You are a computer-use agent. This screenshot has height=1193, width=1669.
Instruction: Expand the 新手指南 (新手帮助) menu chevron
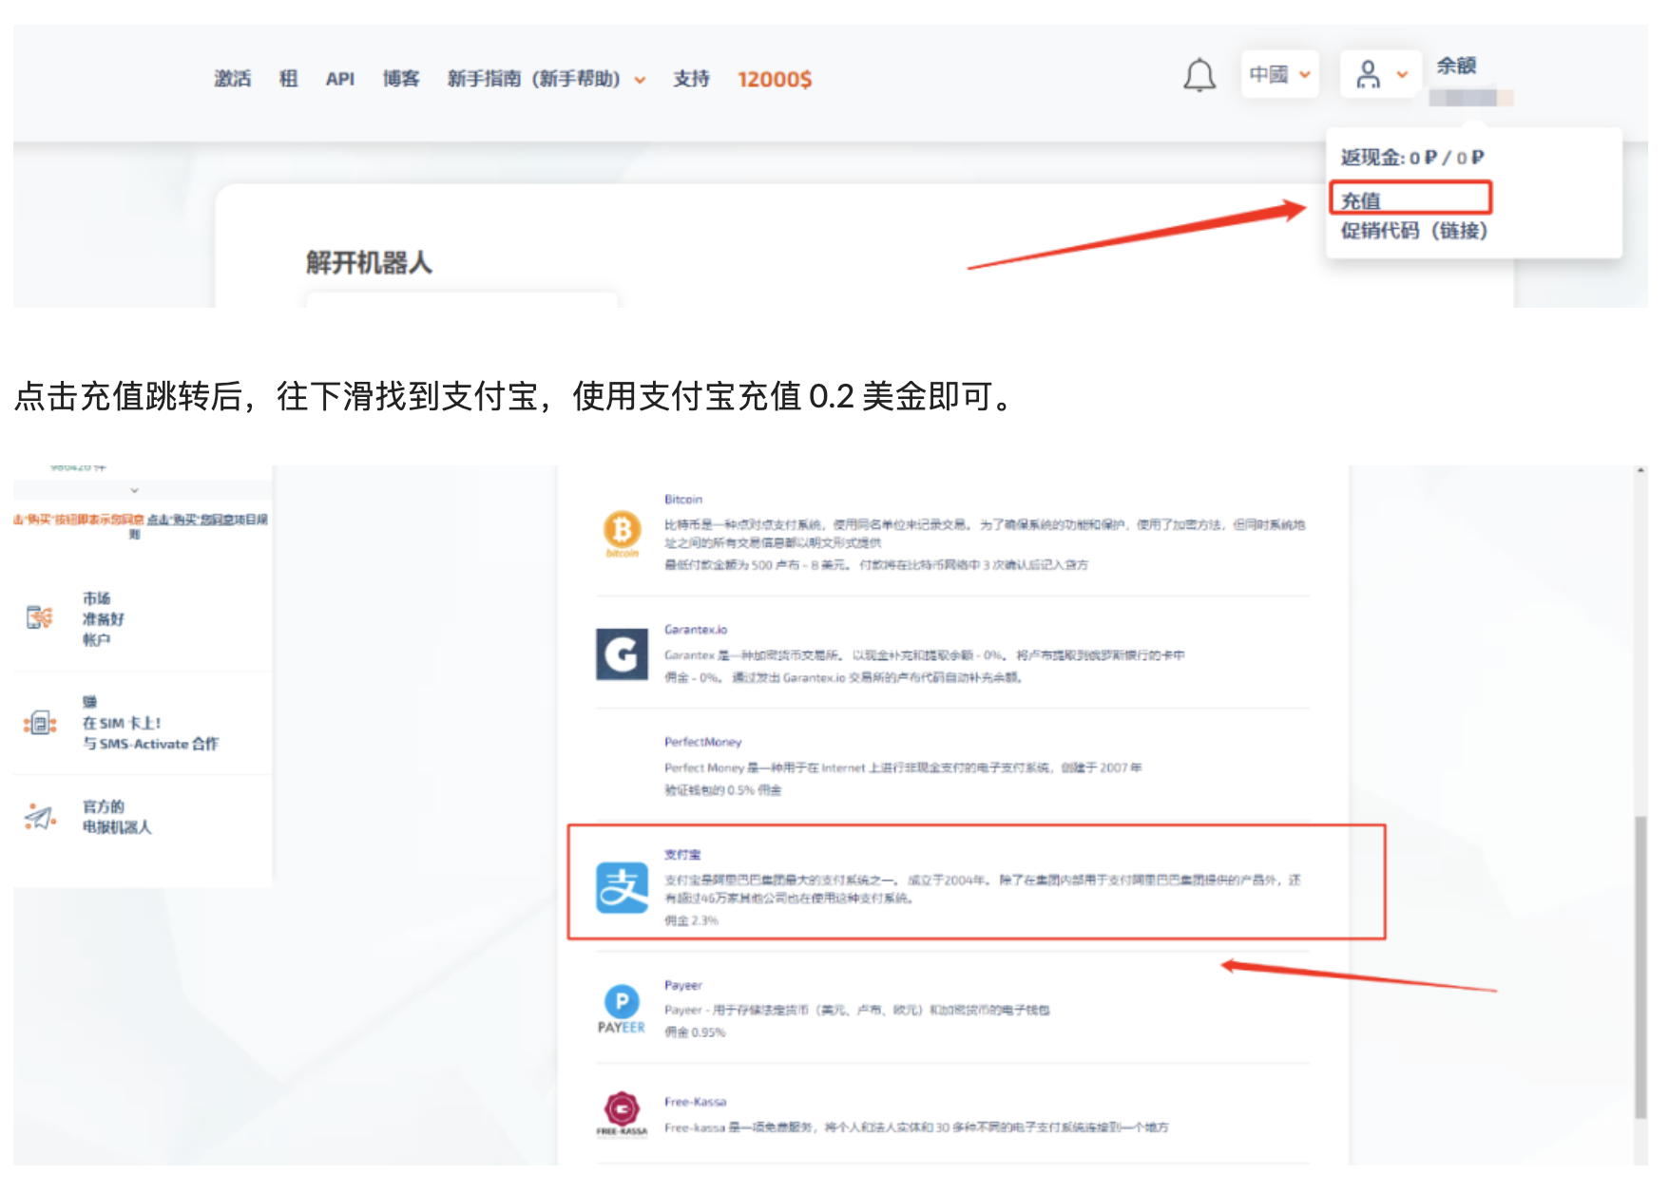click(640, 81)
